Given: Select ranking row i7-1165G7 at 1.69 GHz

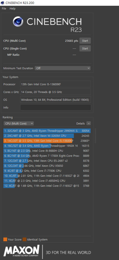Looking at the screenshot, I should 47,185.
